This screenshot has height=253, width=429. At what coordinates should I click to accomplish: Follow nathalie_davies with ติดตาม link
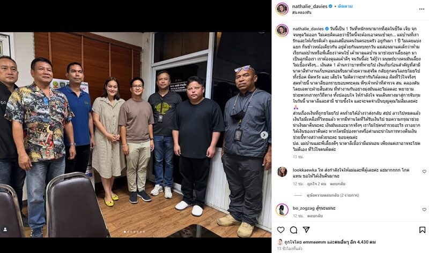tap(345, 6)
